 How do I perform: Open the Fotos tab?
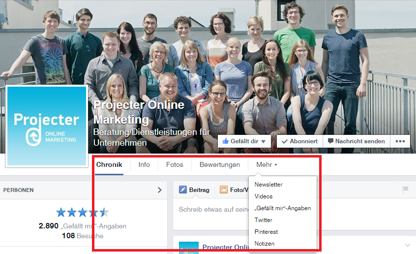(175, 165)
